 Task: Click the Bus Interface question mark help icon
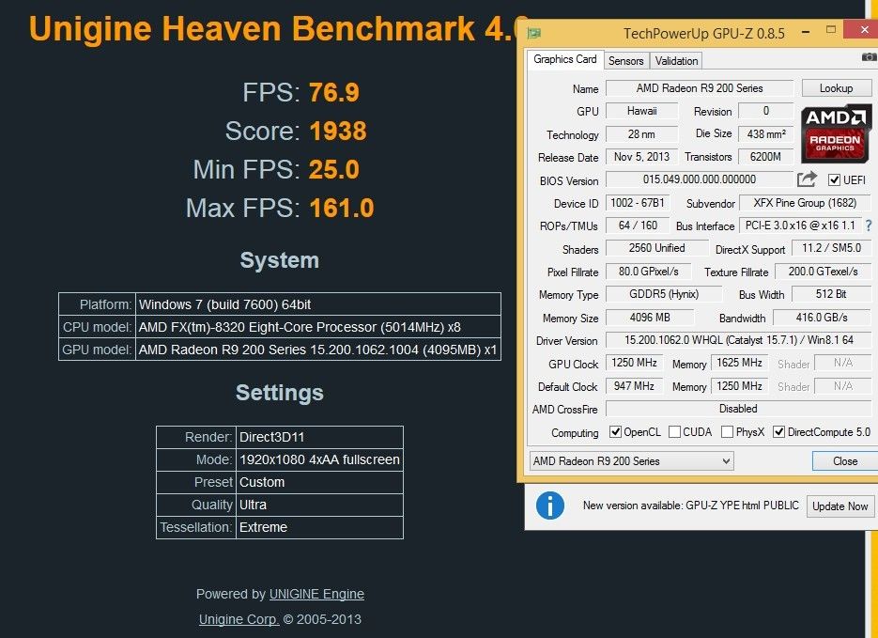869,226
